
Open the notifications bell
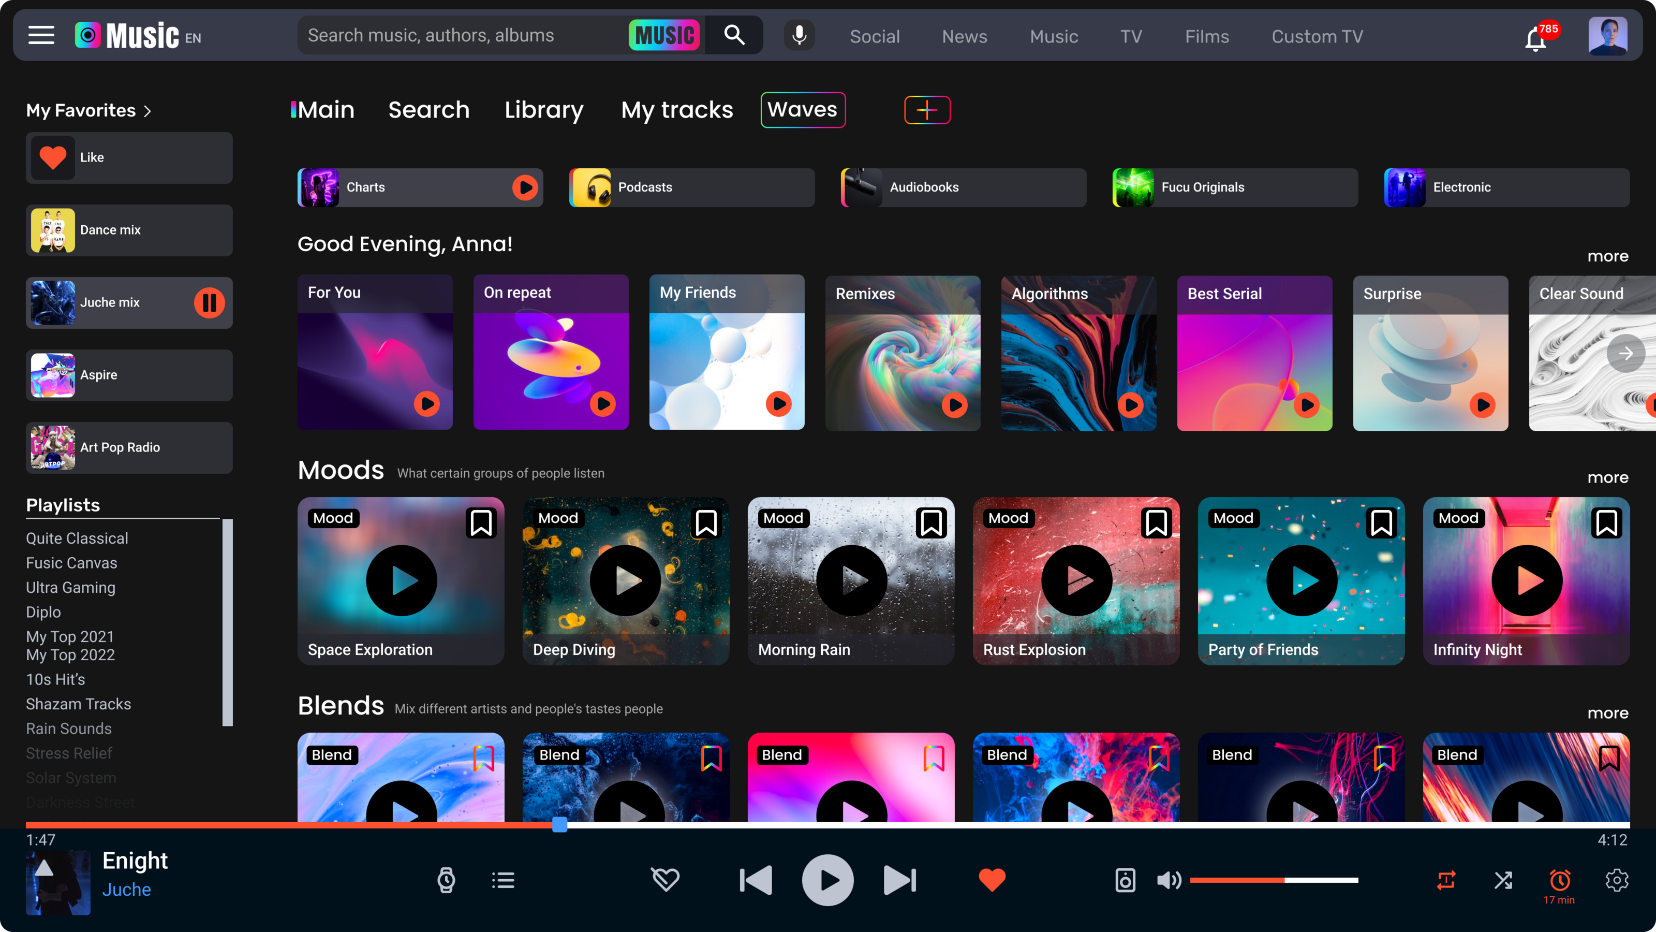point(1535,39)
